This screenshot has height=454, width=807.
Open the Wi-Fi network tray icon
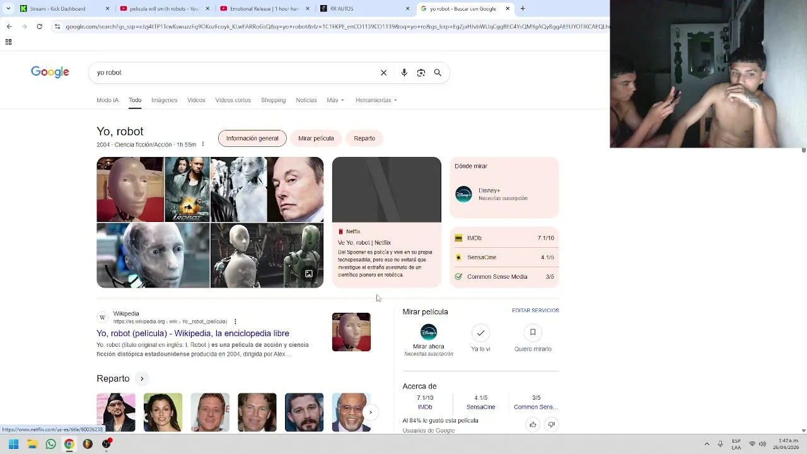coord(752,444)
